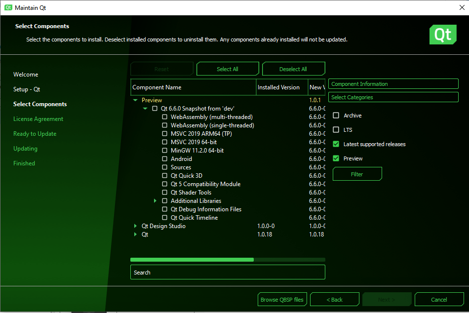Screen dimensions: 469x313
Task: Uncheck Latest supported releases
Action: point(336,144)
